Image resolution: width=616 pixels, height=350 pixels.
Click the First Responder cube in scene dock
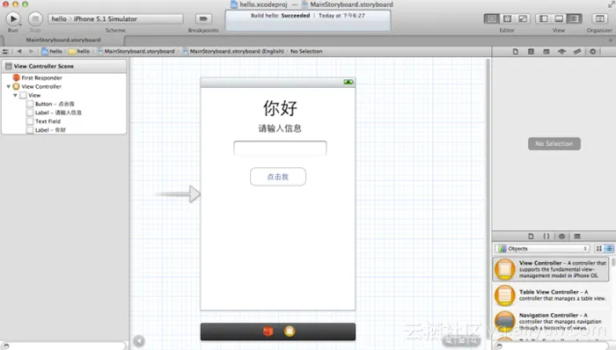tap(268, 332)
